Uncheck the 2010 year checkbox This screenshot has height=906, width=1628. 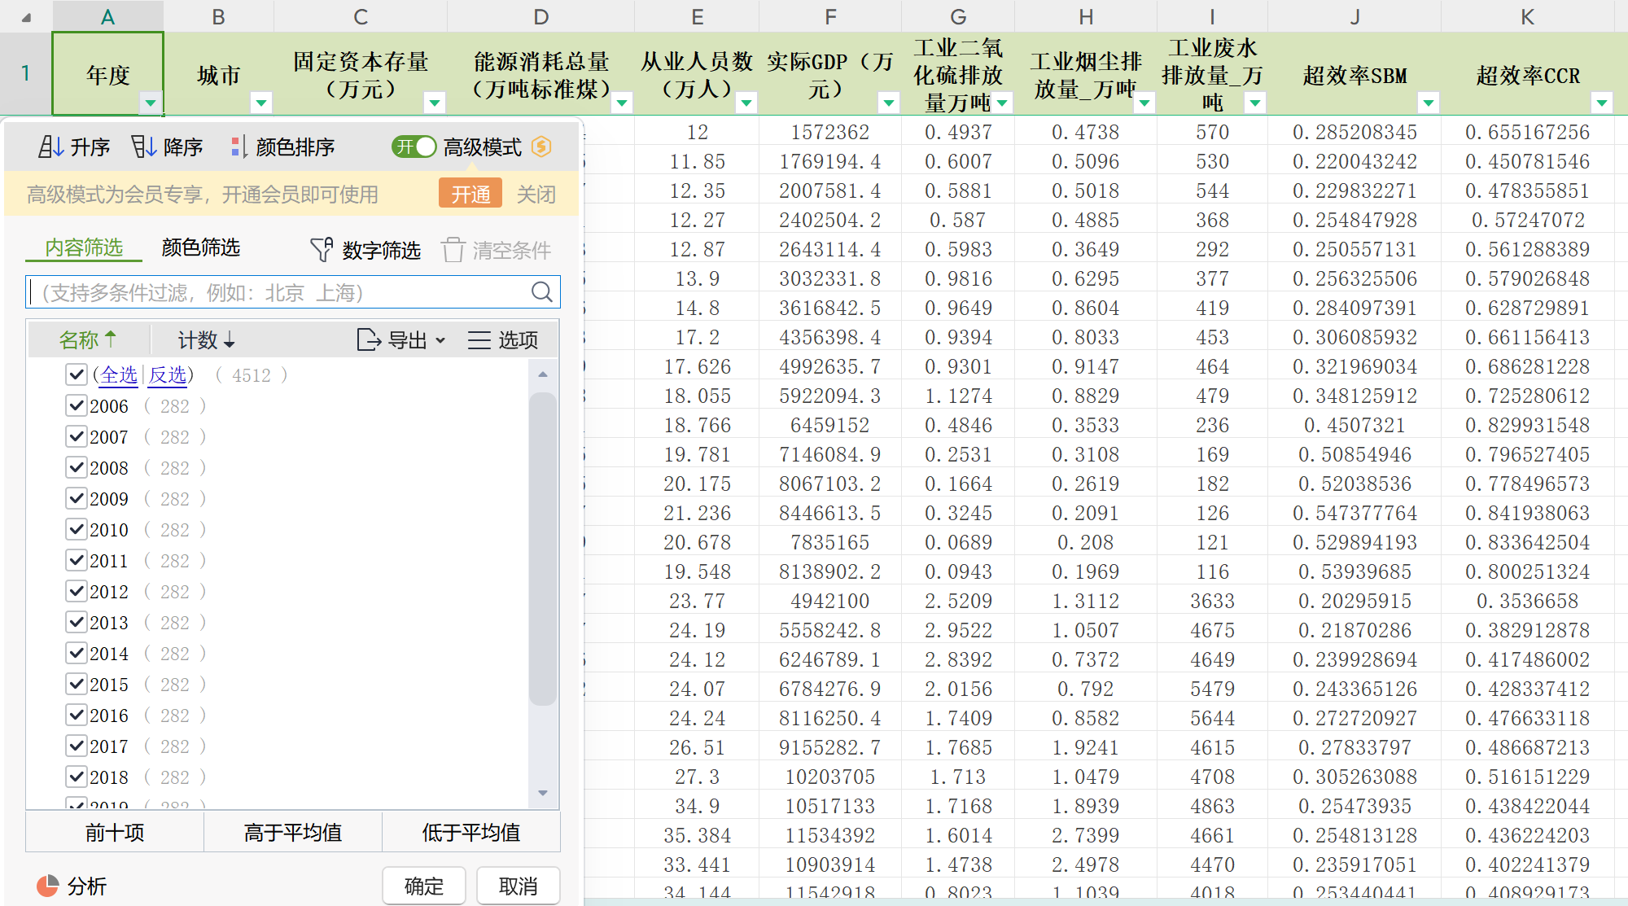(x=77, y=530)
